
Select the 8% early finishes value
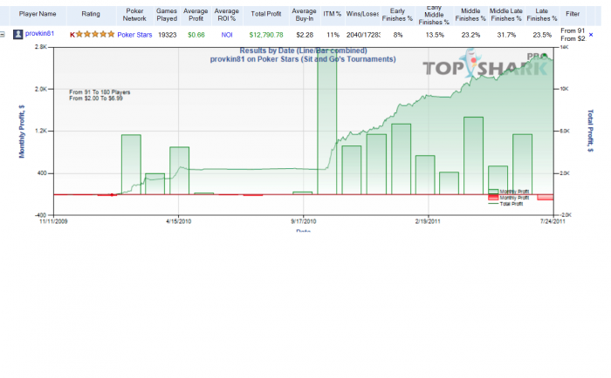coord(398,35)
